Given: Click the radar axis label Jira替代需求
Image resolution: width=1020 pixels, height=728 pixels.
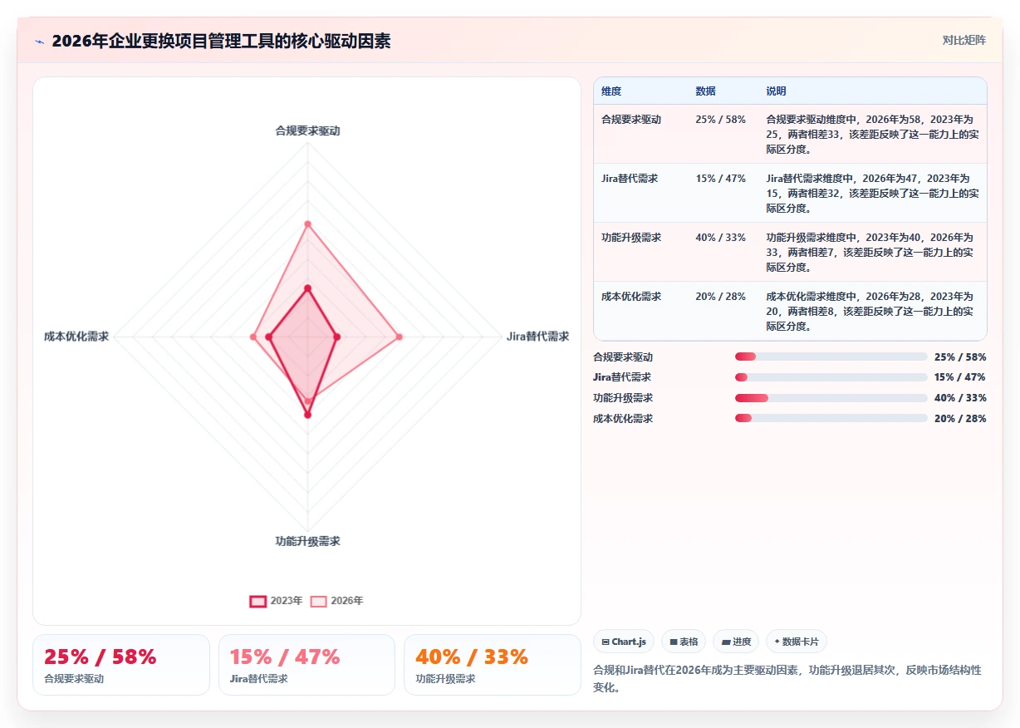Looking at the screenshot, I should click(538, 337).
